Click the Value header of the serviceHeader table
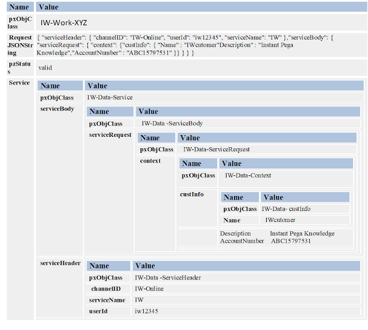The height and width of the screenshot is (330, 368). 246,266
